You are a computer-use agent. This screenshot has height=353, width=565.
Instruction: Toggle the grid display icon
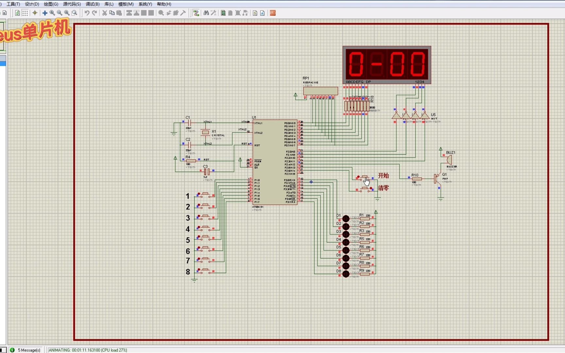tap(25, 13)
